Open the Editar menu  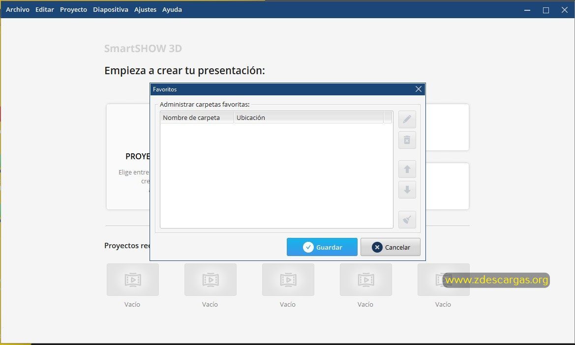[x=45, y=9]
